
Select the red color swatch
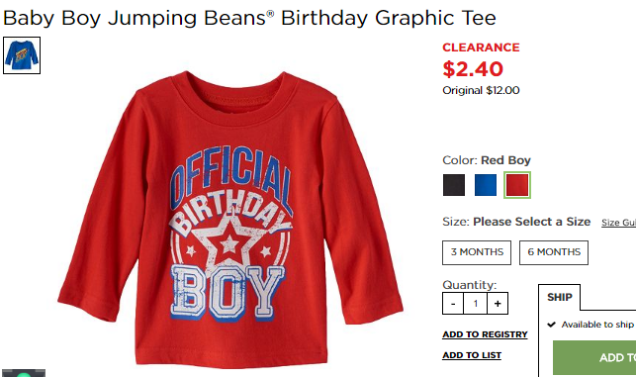(x=517, y=185)
